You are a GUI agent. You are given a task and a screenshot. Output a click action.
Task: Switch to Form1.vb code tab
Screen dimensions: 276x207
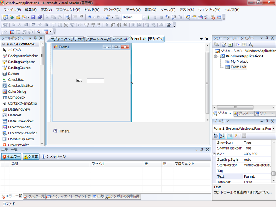point(120,39)
